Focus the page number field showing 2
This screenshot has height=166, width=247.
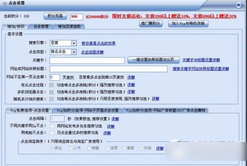[55, 77]
